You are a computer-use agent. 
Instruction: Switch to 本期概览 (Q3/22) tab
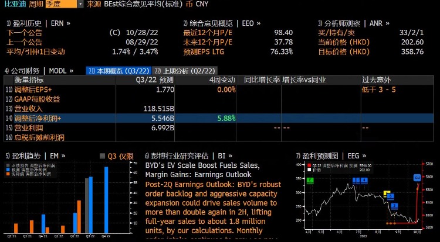(x=119, y=71)
